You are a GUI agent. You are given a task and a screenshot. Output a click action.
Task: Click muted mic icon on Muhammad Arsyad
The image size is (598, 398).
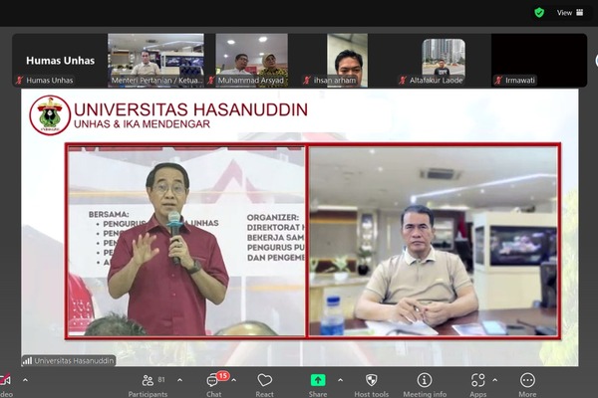pyautogui.click(x=211, y=81)
